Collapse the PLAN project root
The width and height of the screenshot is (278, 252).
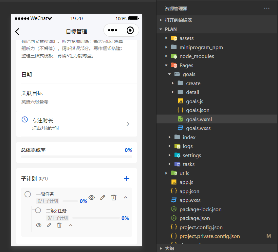[x=217, y=29]
